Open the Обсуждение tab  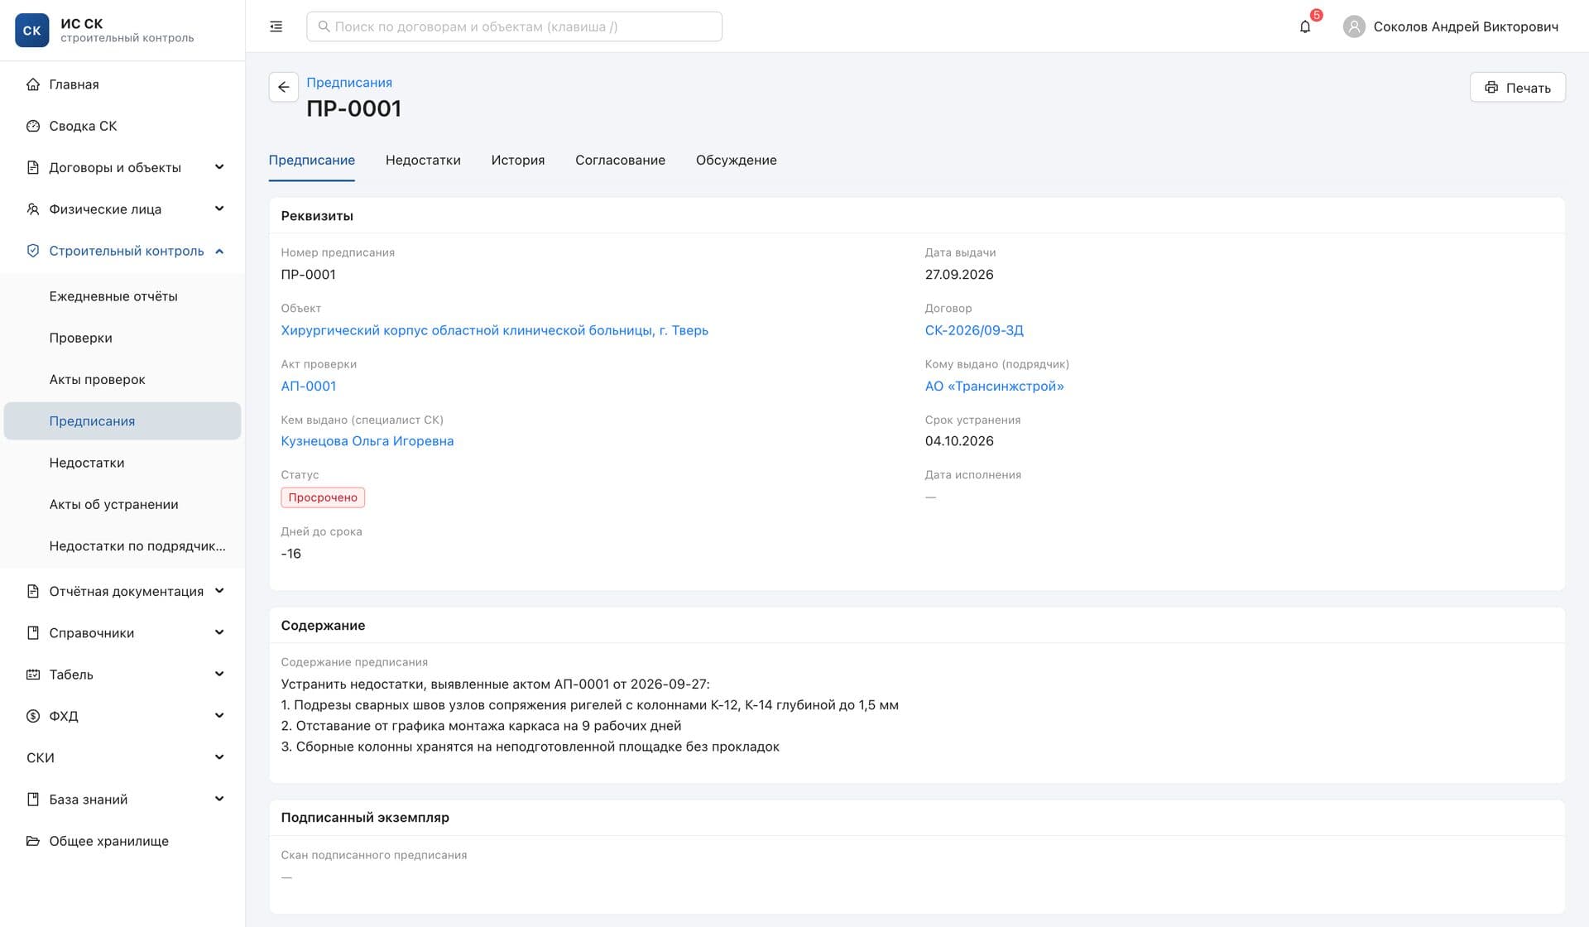[x=737, y=161]
